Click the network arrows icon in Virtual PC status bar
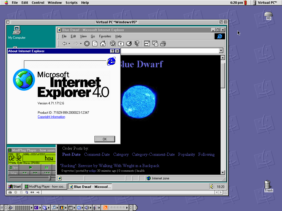The width and height of the screenshot is (282, 211). pos(32,192)
